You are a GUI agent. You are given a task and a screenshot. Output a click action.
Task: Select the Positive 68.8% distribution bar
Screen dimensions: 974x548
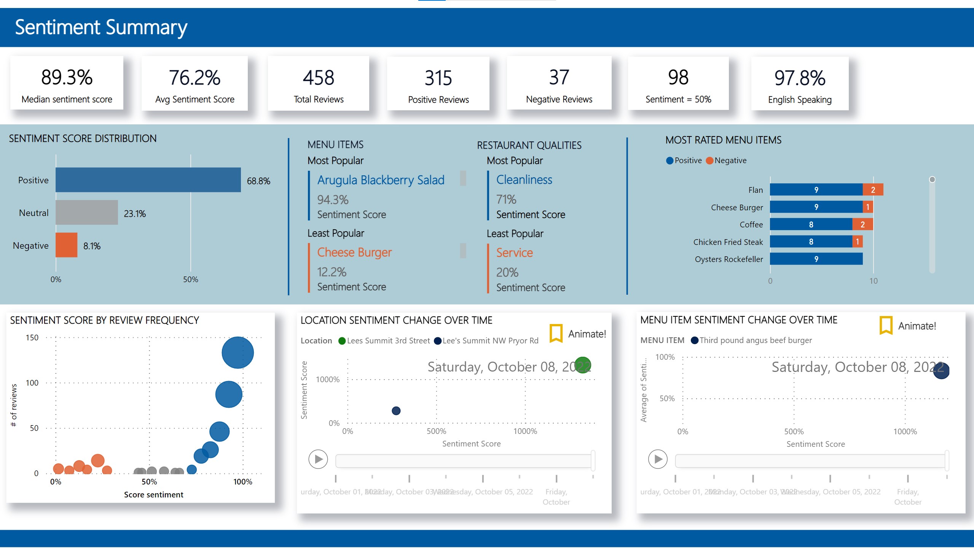coord(148,180)
